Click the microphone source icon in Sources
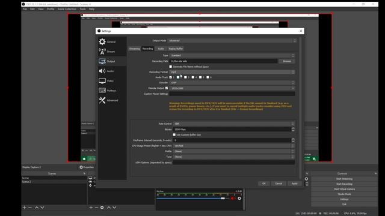This screenshot has width=385, height=216. [90, 185]
